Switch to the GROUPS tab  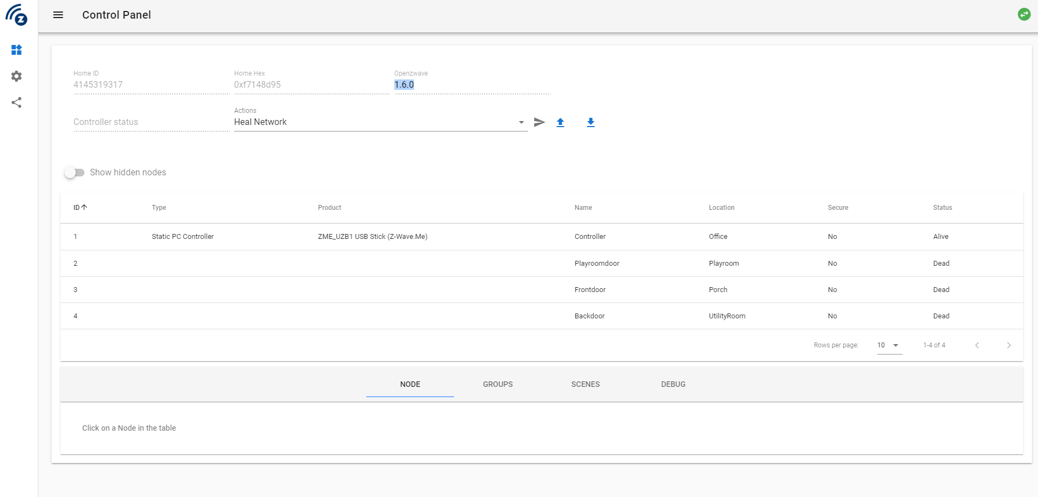coord(498,384)
